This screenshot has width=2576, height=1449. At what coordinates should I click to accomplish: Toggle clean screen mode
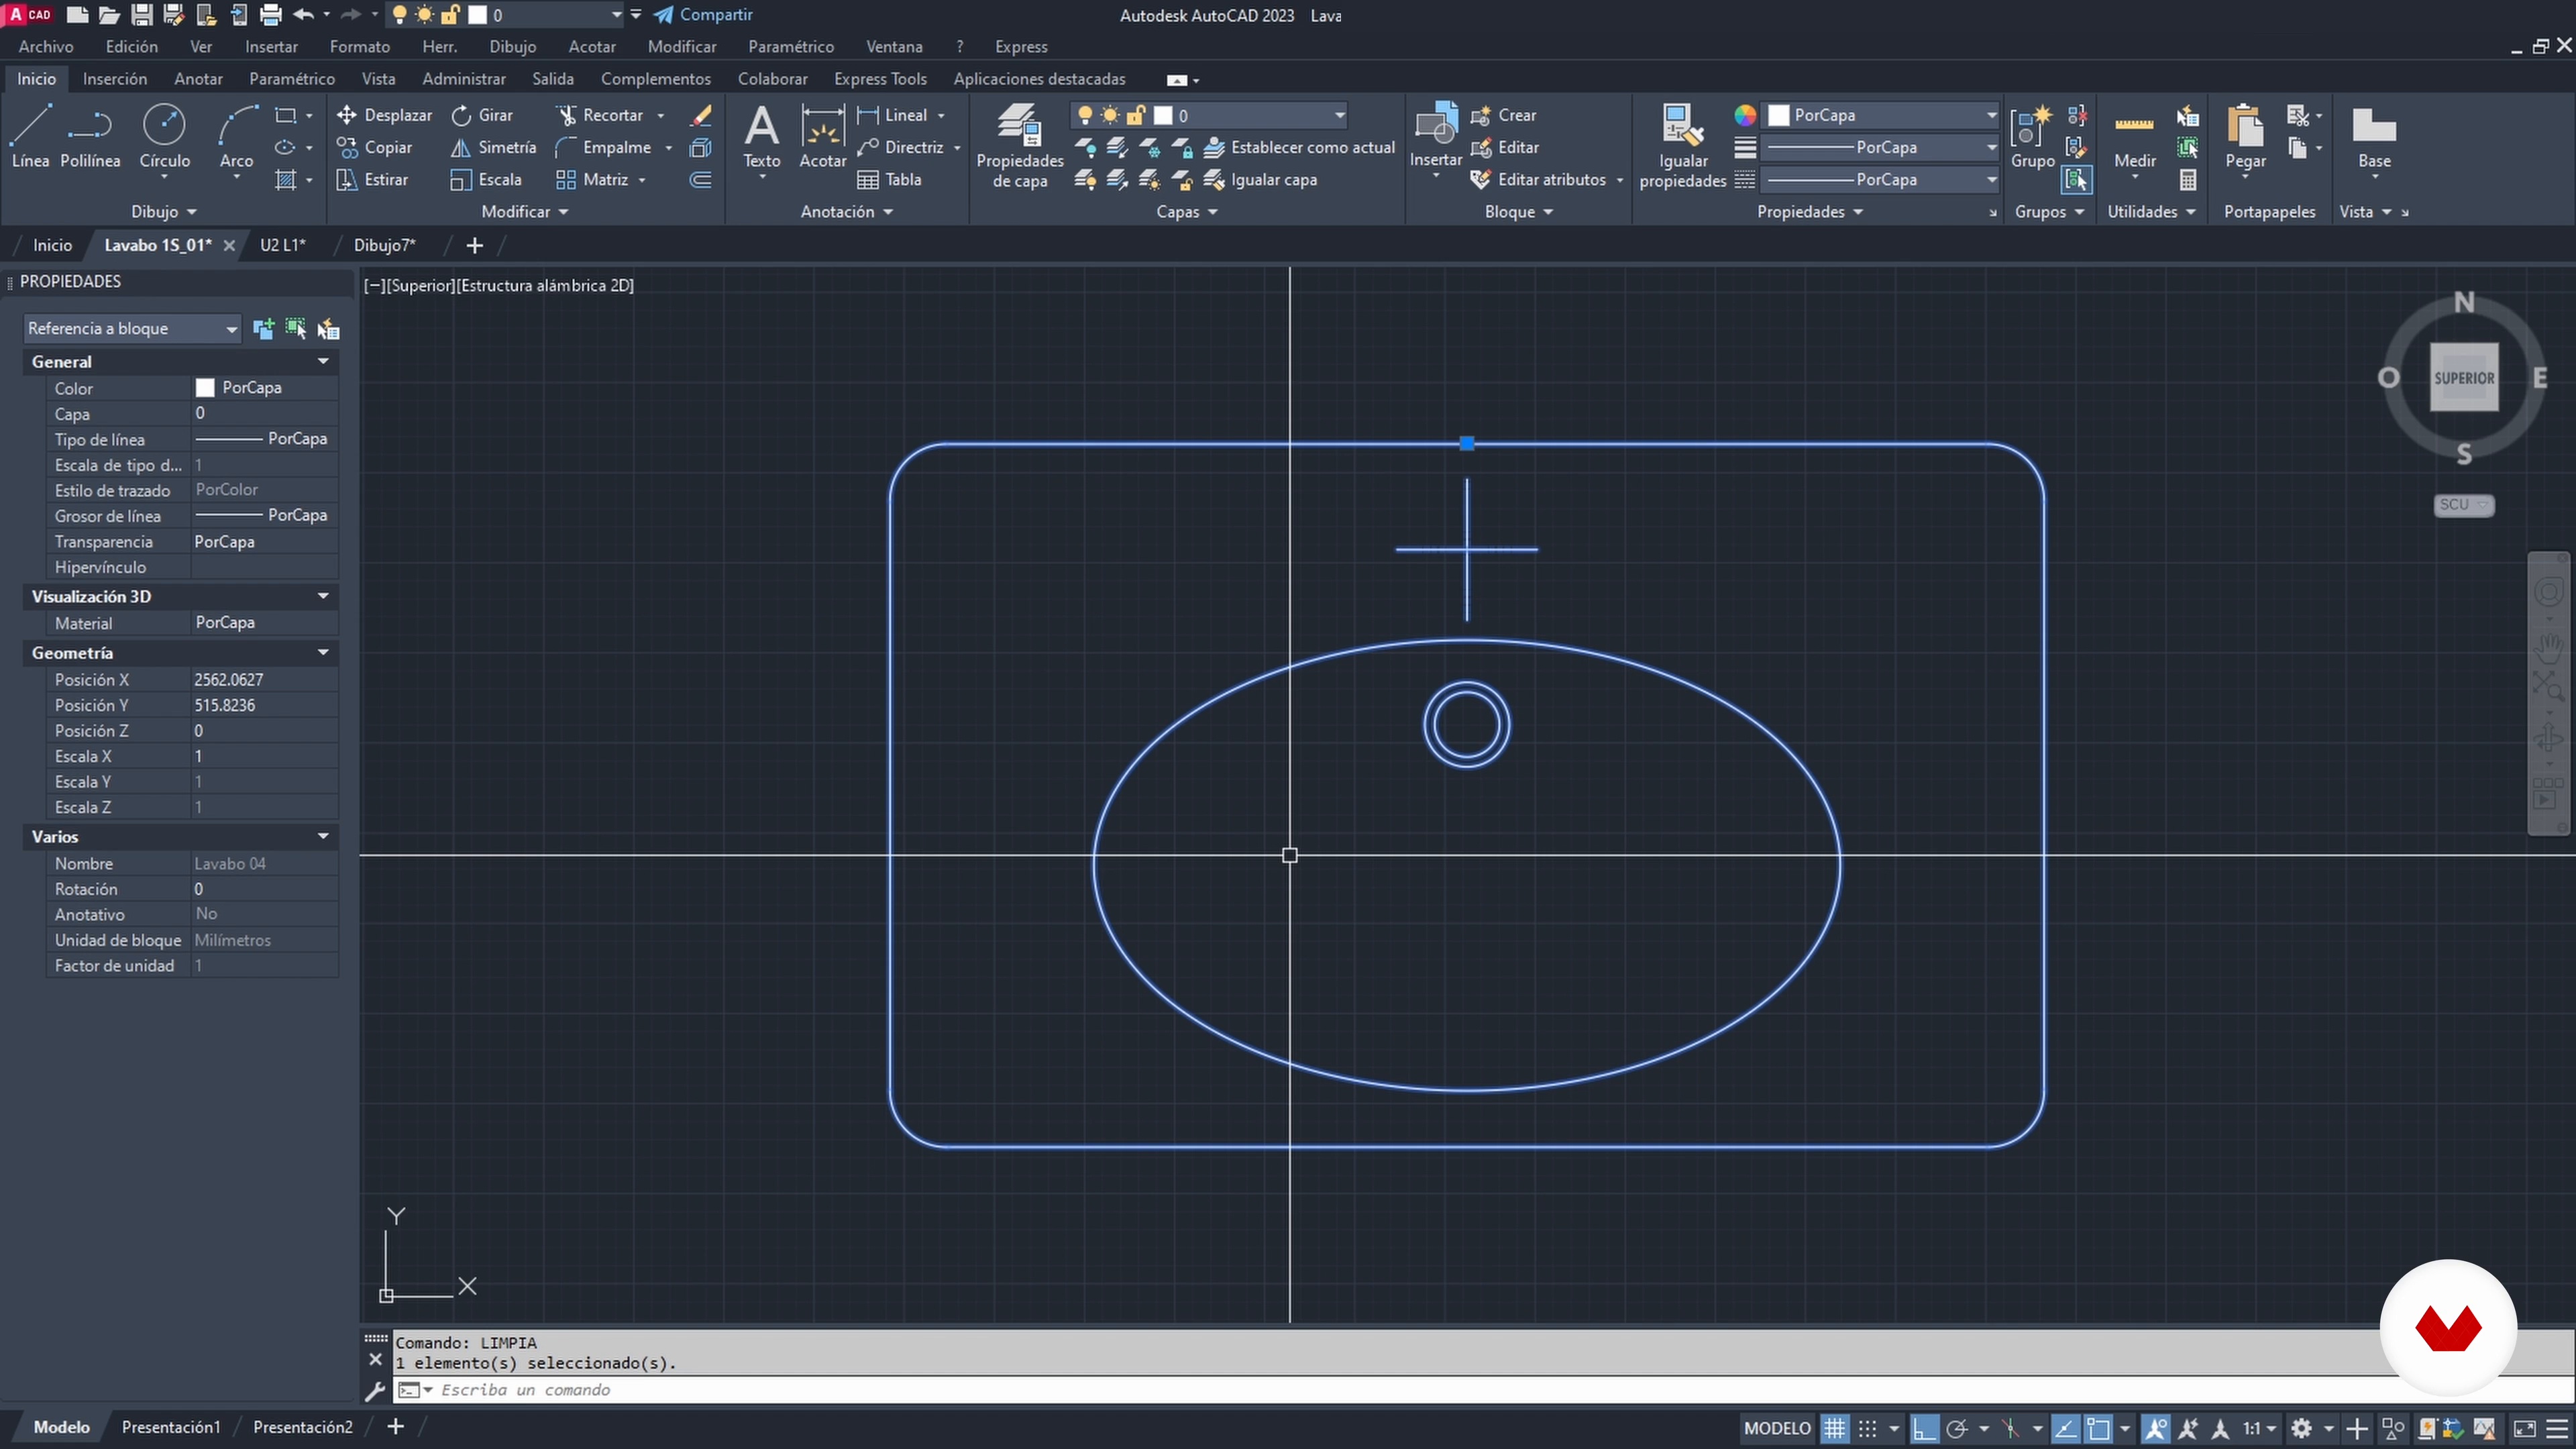click(x=2524, y=1428)
